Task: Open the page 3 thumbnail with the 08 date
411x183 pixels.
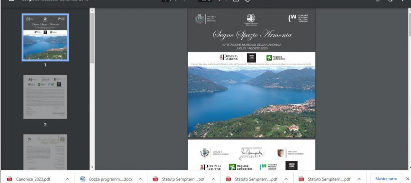Action: (x=45, y=151)
